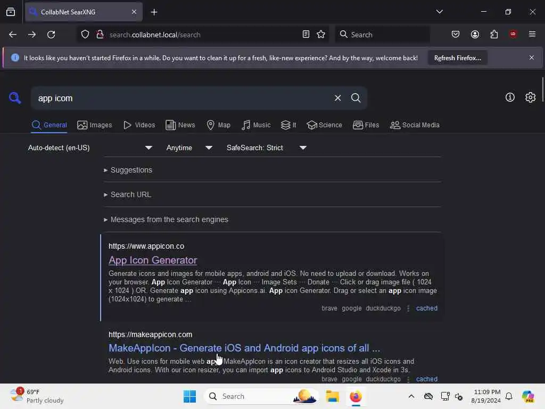Open the Auto-detect (en-US) language dropdown
The height and width of the screenshot is (409, 545).
(x=90, y=148)
